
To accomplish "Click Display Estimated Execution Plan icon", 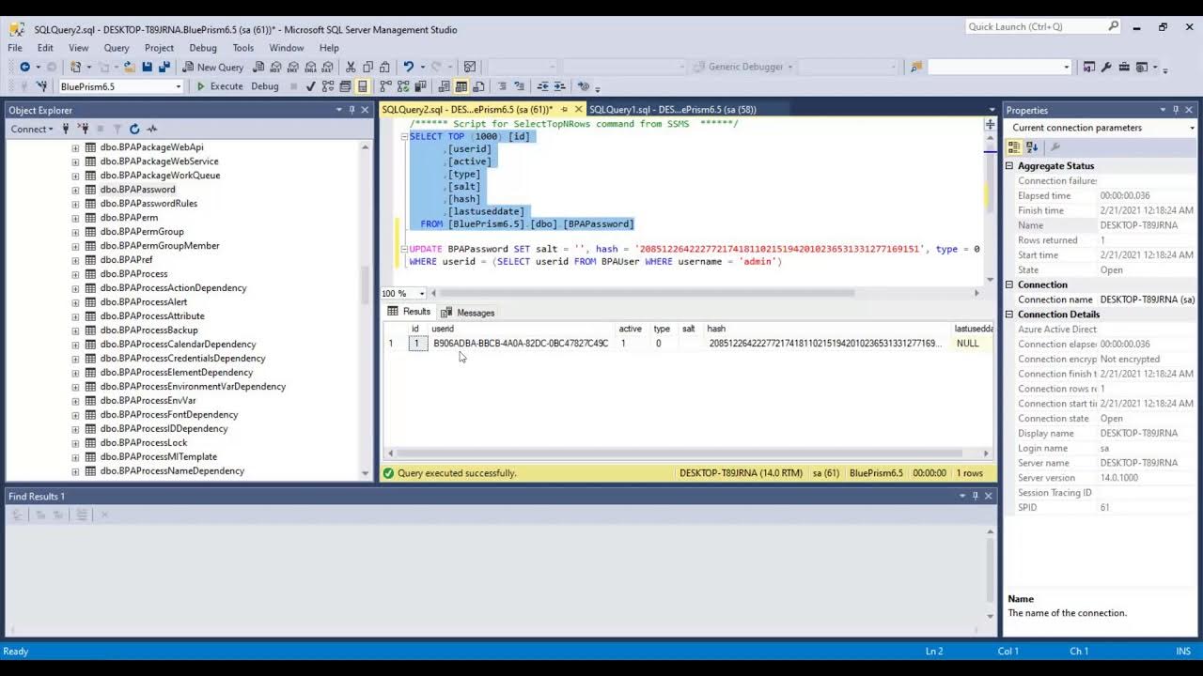I will (328, 86).
